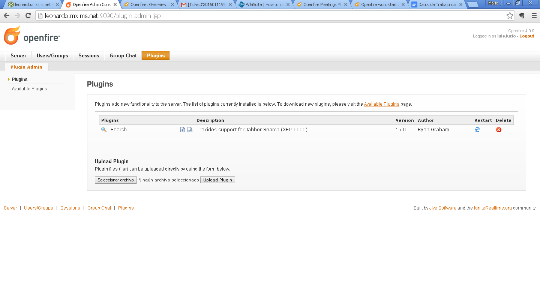Switch to the Openfire Meetings tab

pyautogui.click(x=321, y=5)
